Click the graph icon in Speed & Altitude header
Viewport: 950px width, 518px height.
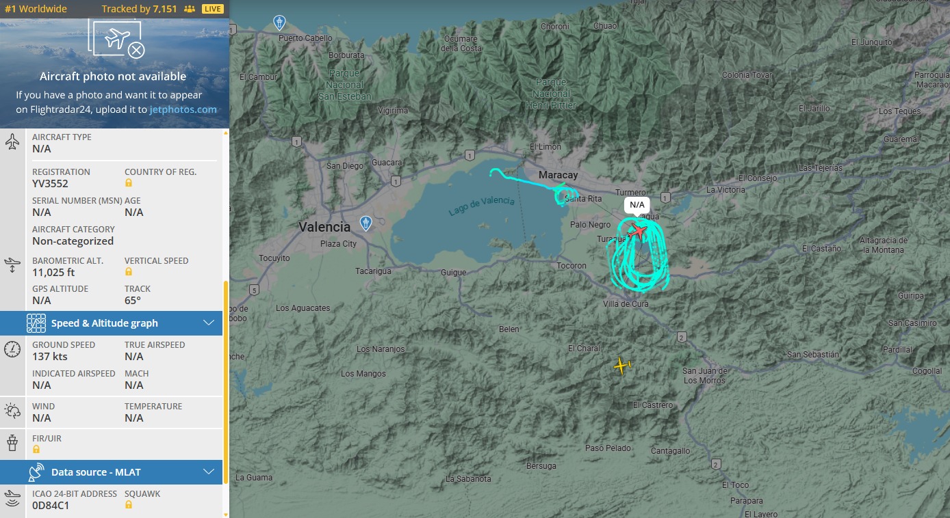pos(36,323)
